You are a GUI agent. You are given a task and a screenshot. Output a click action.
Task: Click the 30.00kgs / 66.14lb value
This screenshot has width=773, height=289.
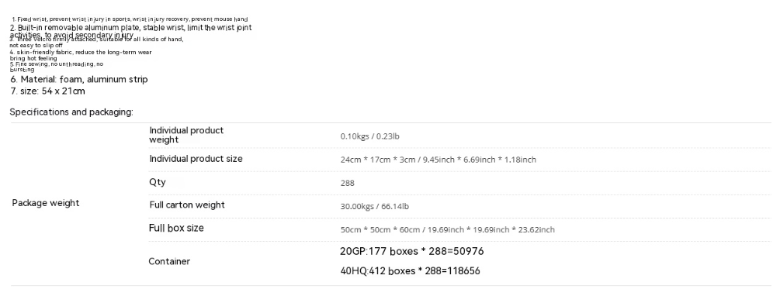click(374, 206)
